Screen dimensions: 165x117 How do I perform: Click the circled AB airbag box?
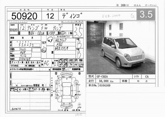tap(66, 64)
